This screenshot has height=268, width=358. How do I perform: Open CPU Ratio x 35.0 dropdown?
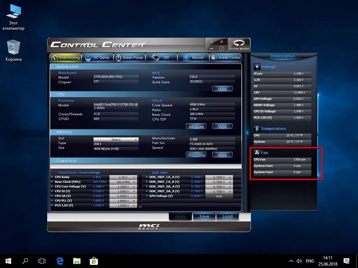[x=123, y=177]
